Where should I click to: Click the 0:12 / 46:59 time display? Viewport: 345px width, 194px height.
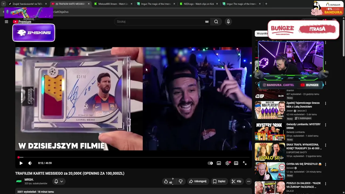coord(45,163)
